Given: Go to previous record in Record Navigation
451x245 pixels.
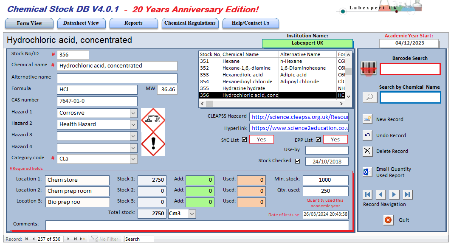Looking at the screenshot, I should (x=381, y=194).
